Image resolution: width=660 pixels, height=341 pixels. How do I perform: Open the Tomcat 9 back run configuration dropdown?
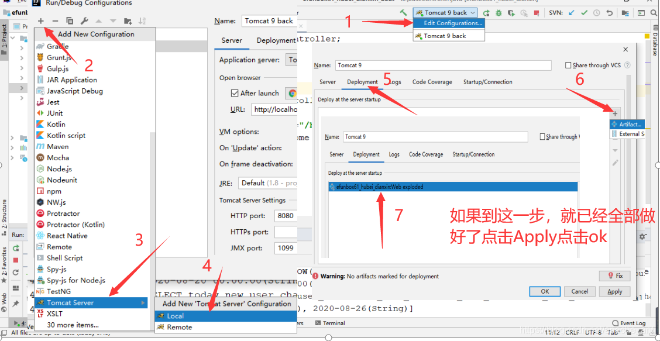point(446,13)
